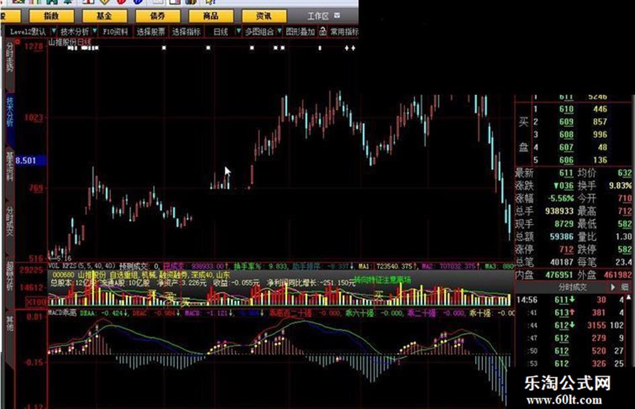Click the red circle icon beside 1278

[x=18, y=42]
